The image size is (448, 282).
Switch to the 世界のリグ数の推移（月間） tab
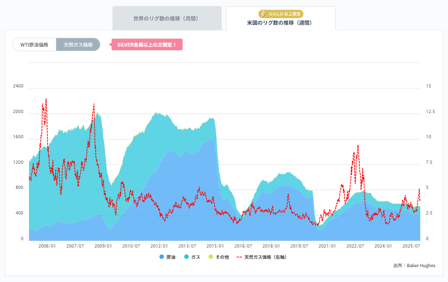[x=167, y=18]
